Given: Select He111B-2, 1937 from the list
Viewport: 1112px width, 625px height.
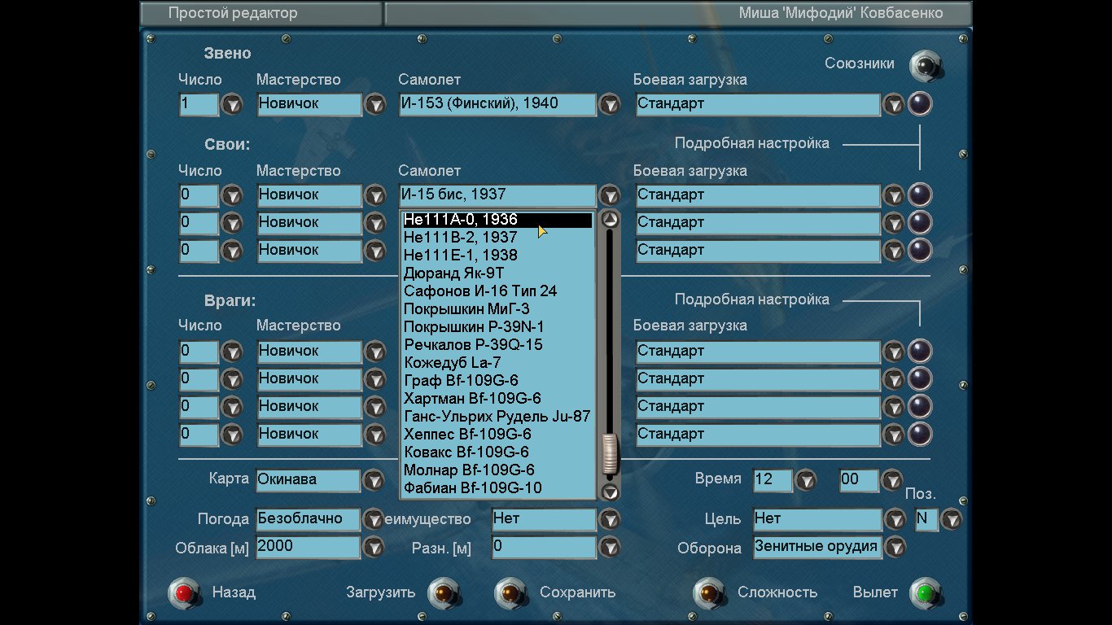Looking at the screenshot, I should 497,238.
